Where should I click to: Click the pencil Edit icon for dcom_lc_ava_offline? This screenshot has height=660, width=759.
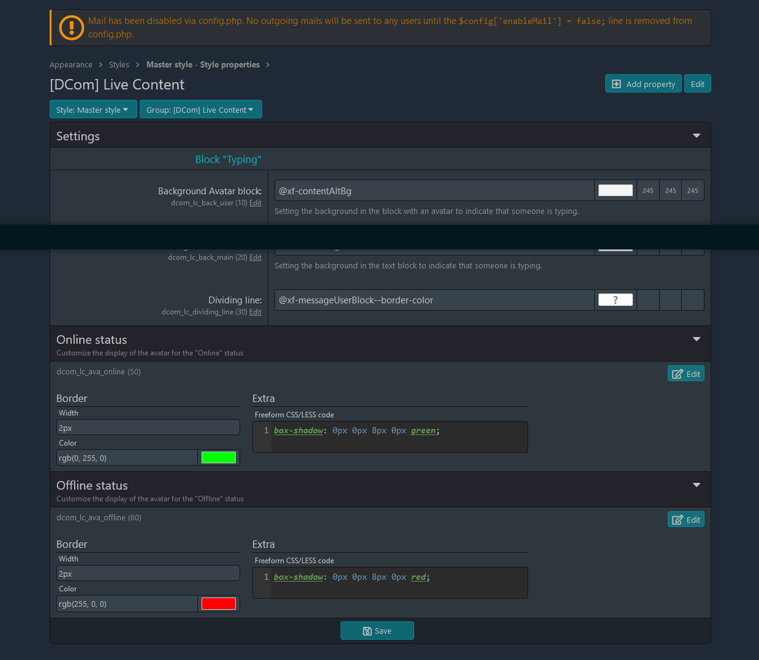click(676, 518)
